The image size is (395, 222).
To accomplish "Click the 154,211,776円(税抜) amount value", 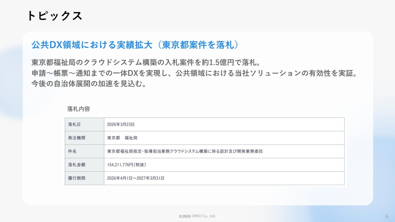I will coord(127,165).
